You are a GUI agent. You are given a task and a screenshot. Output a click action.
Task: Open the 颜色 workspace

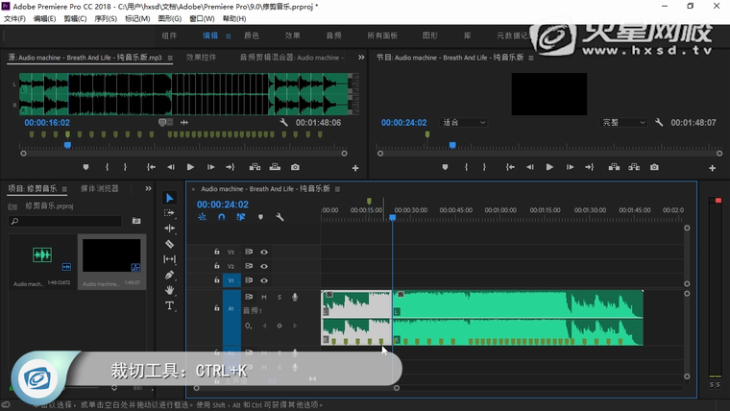pos(252,36)
